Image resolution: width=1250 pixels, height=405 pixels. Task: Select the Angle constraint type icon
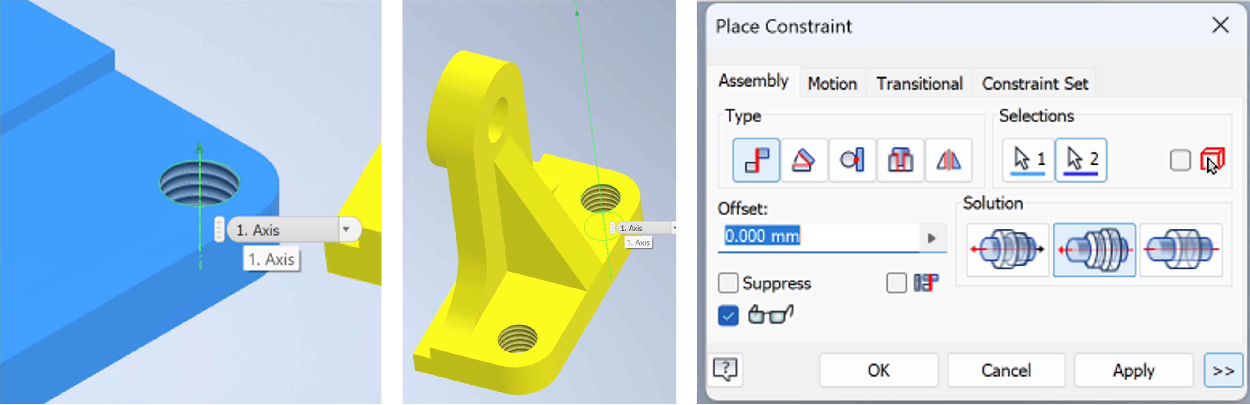797,159
